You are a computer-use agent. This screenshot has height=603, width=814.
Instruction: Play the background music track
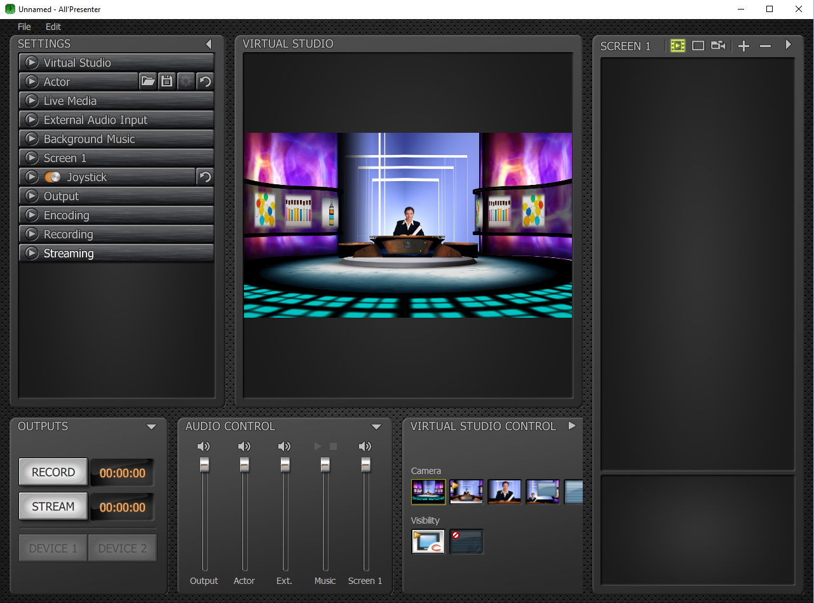click(x=318, y=447)
